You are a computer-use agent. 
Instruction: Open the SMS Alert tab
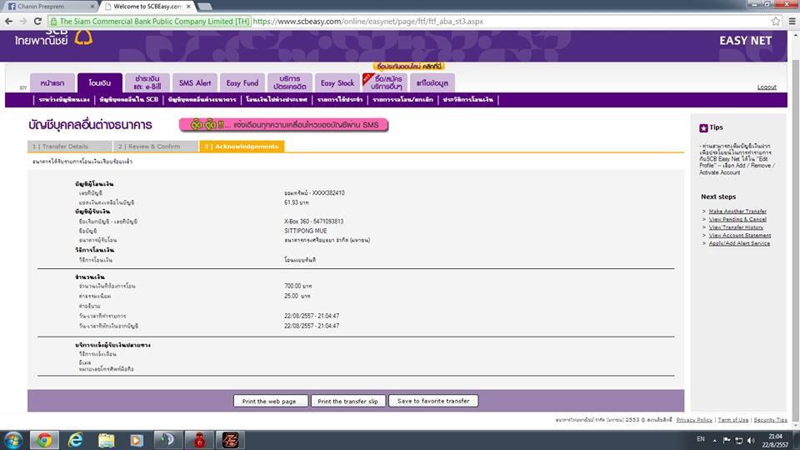click(x=194, y=82)
